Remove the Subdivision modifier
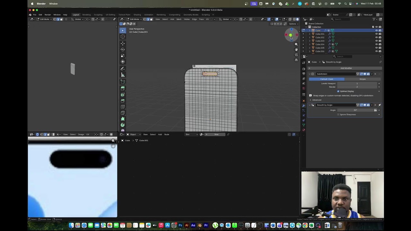The height and width of the screenshot is (231, 411). click(x=375, y=74)
